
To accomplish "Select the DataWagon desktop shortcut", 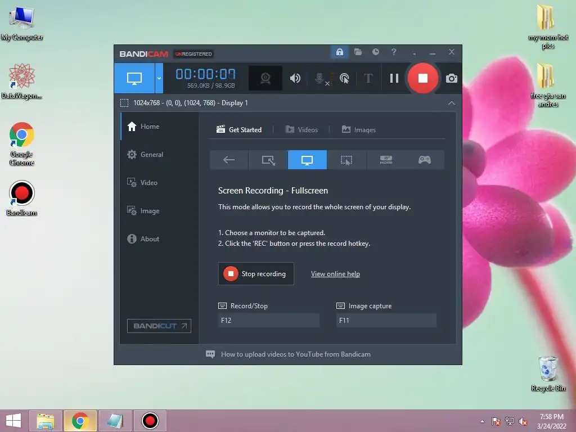I will point(22,81).
